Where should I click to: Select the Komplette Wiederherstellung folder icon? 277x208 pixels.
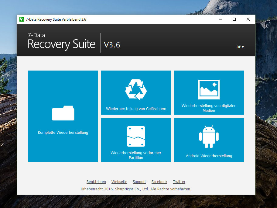63,113
